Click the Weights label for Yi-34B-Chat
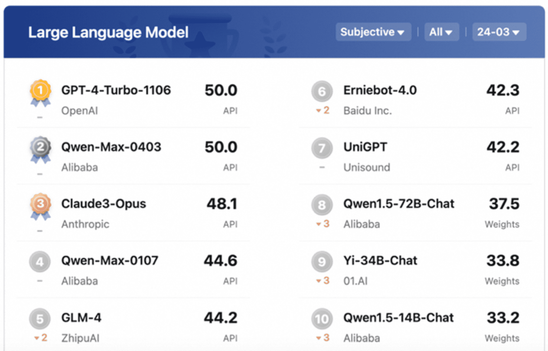548x351 pixels. tap(502, 281)
